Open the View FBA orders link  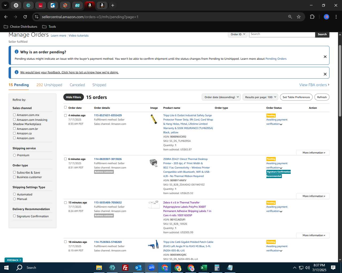pyautogui.click(x=314, y=85)
